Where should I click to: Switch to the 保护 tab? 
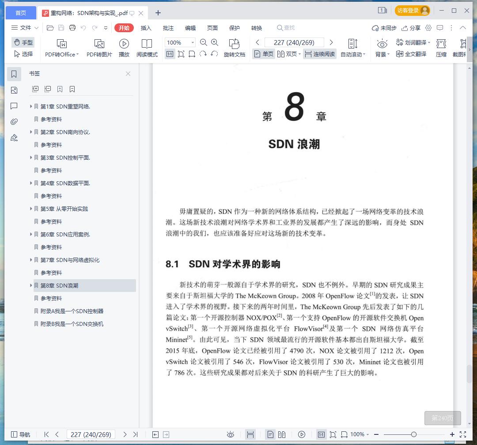tap(235, 28)
